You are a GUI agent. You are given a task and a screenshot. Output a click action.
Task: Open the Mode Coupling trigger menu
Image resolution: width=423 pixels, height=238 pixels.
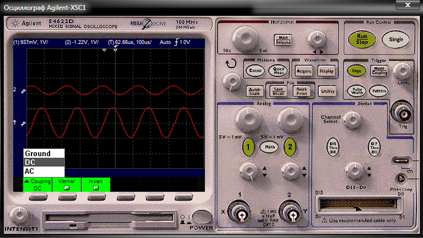(379, 70)
